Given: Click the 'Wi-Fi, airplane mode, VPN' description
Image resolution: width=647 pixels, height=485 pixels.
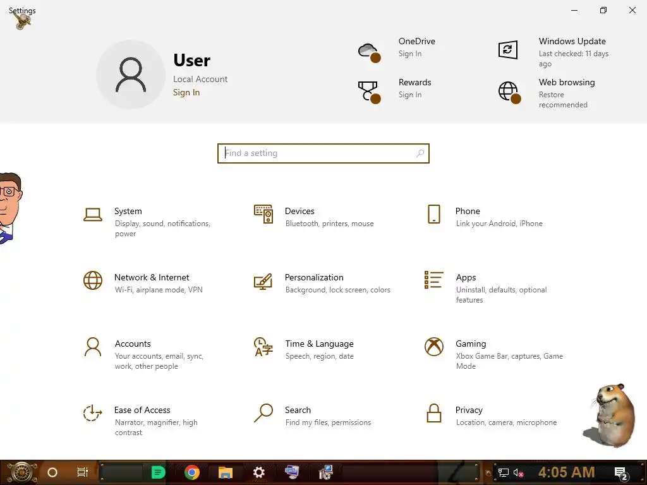Looking at the screenshot, I should pos(159,290).
